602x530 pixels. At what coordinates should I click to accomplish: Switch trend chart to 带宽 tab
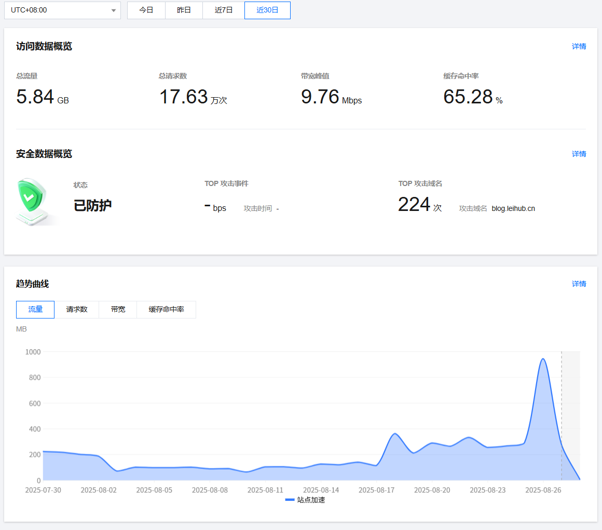click(x=118, y=309)
